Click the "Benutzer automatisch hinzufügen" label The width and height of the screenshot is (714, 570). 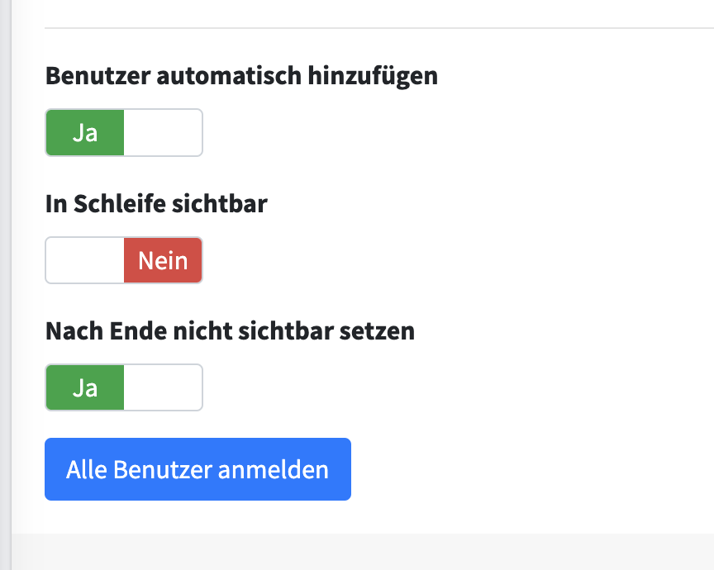pyautogui.click(x=241, y=76)
